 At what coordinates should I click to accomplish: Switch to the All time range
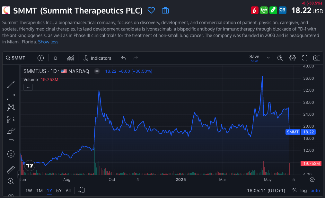pyautogui.click(x=68, y=191)
